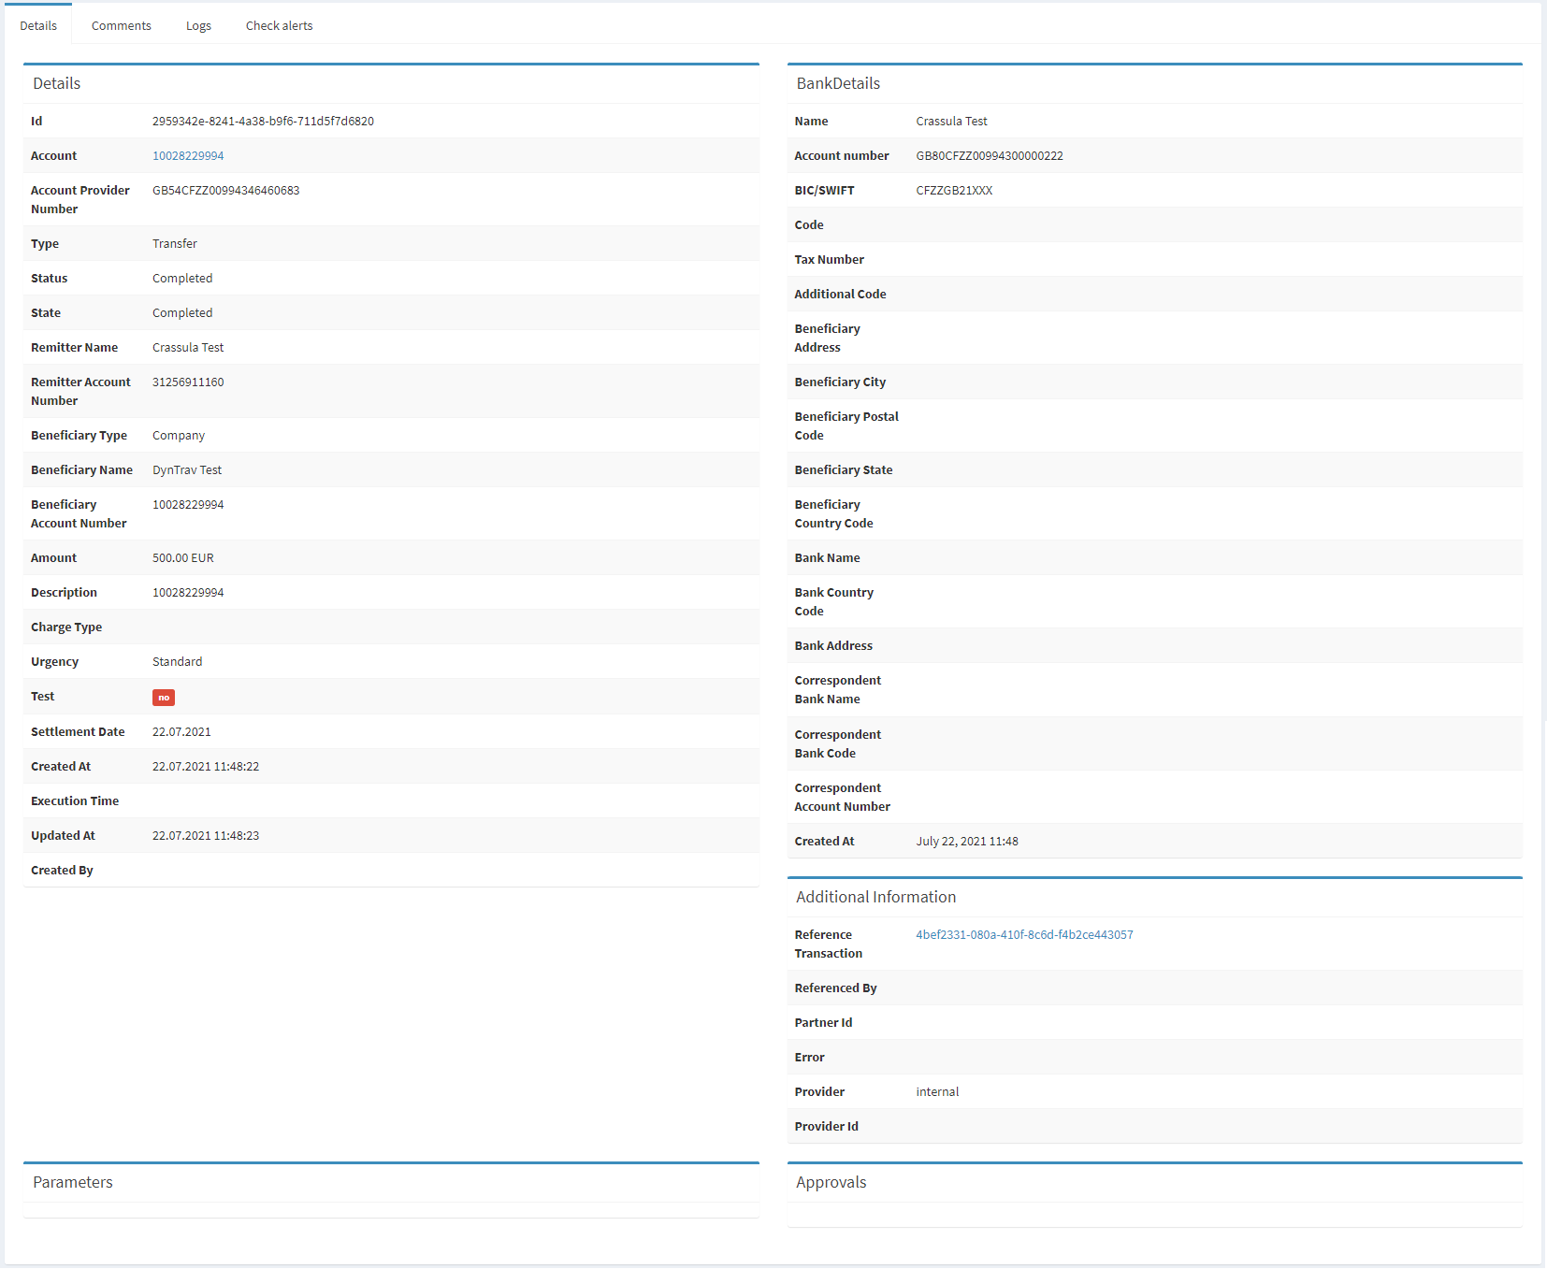Open the Logs tab
The height and width of the screenshot is (1269, 1547).
coord(198,25)
